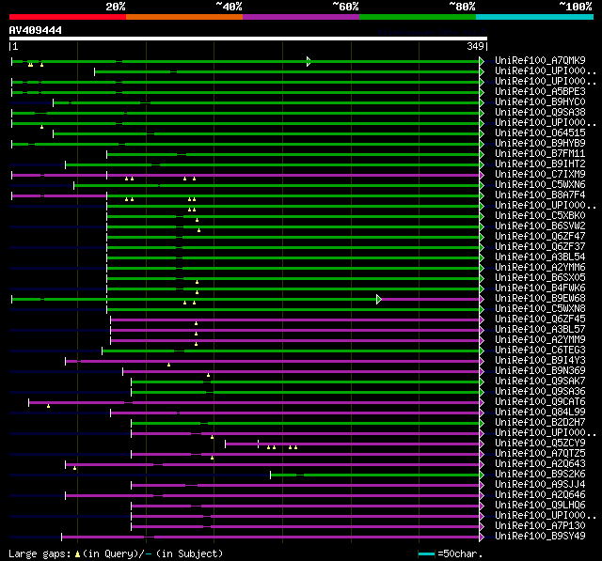602x561 pixels.
Task: Select the UniRef100_Q84L99 label
Action: point(540,413)
